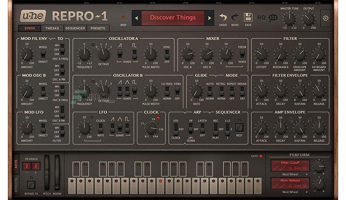This screenshot has height=200, width=346.
Task: Click the Undo arrow icon
Action: coord(223,17)
